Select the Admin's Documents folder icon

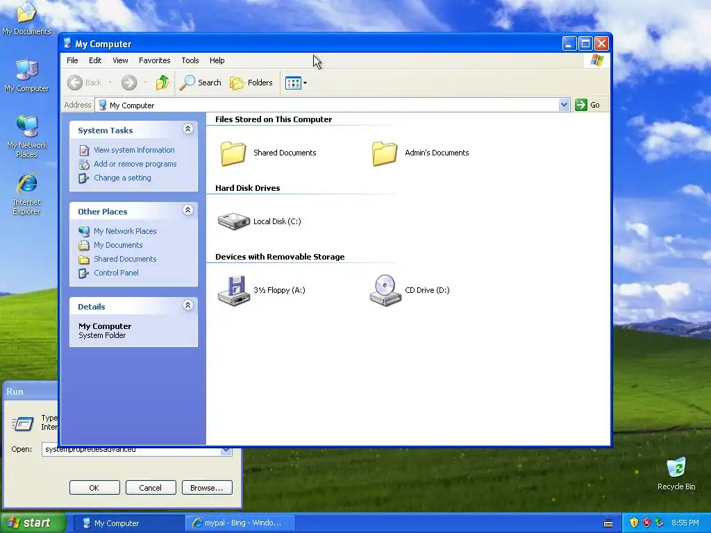385,153
